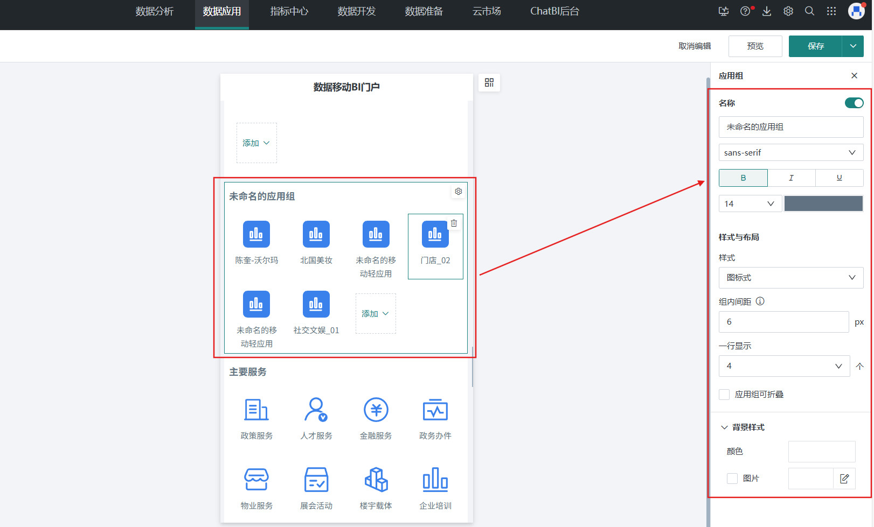This screenshot has height=527, width=874.
Task: Enable the 应用组可折叠 checkbox
Action: point(724,395)
